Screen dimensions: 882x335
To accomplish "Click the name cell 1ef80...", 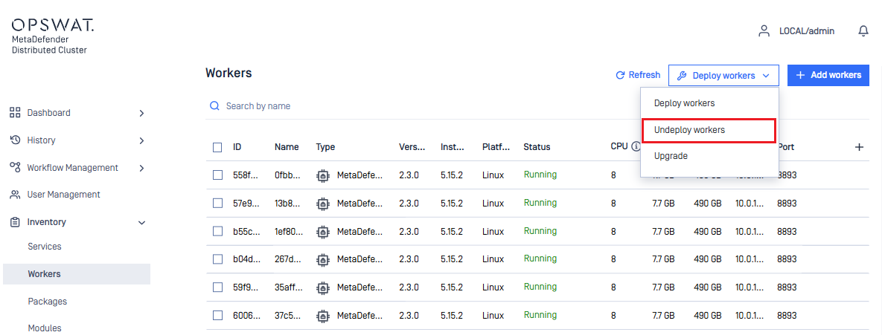I will point(289,231).
